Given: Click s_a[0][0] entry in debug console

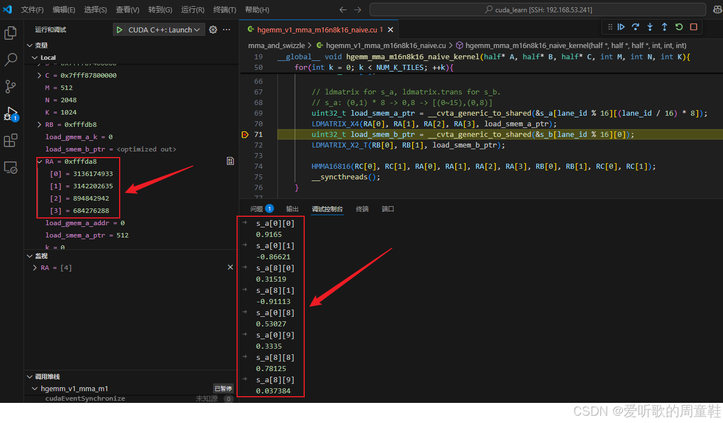Looking at the screenshot, I should click(x=275, y=224).
